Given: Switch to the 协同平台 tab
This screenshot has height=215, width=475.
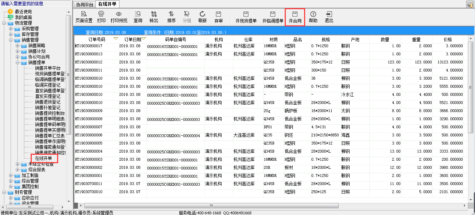Looking at the screenshot, I should coord(84,5).
